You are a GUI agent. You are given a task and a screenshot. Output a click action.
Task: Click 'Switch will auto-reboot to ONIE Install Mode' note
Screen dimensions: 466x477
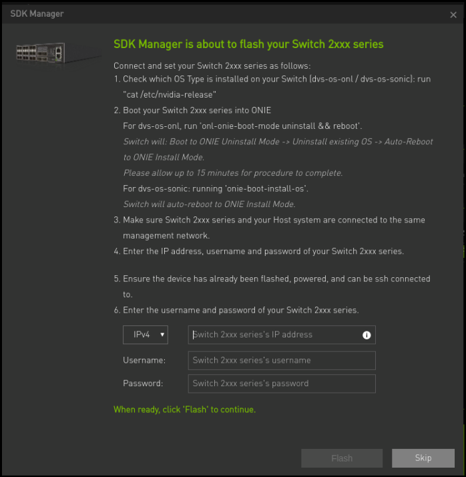click(x=209, y=204)
